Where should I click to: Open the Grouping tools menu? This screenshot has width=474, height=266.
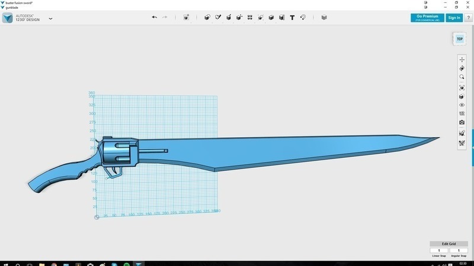coord(261,17)
